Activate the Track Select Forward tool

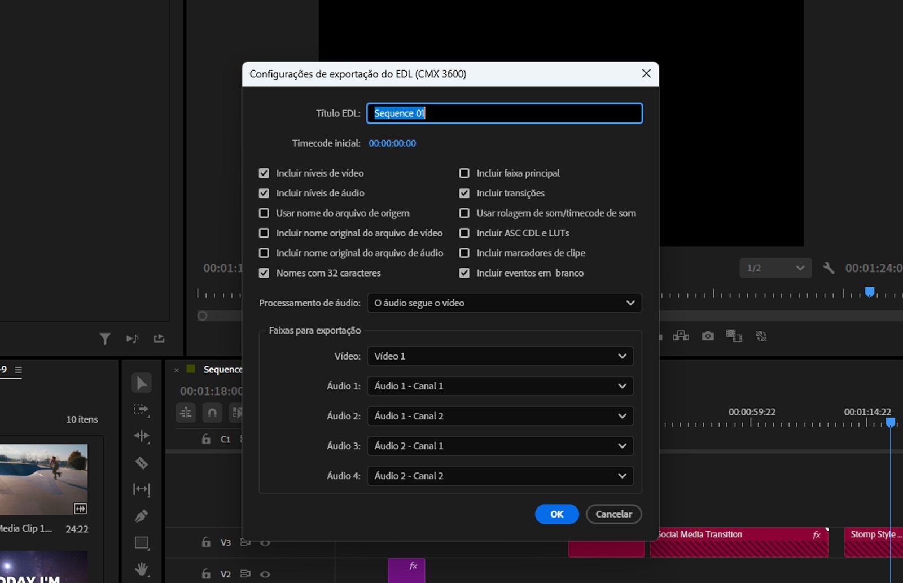(x=141, y=410)
